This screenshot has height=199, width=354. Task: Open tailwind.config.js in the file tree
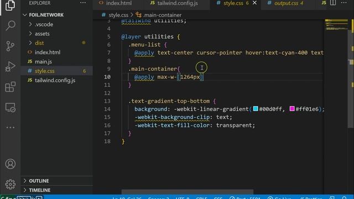point(55,80)
